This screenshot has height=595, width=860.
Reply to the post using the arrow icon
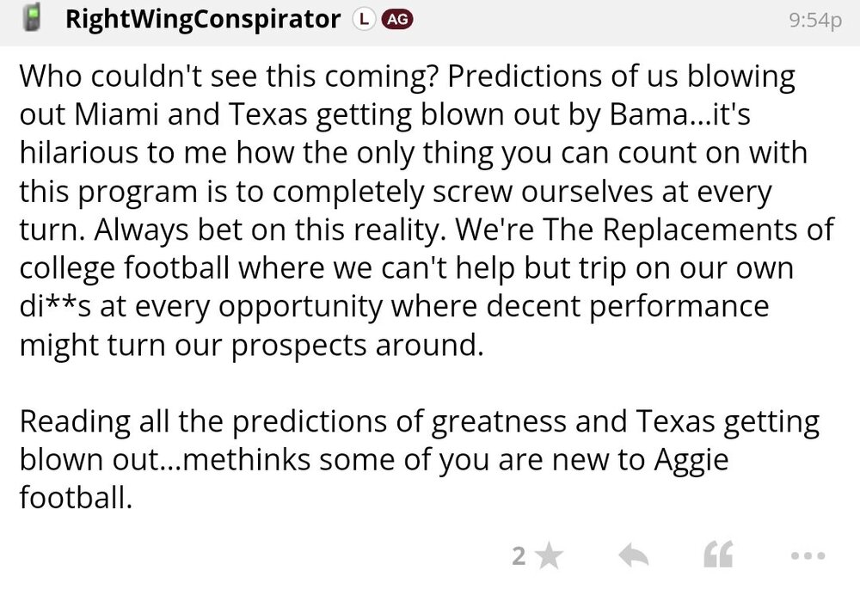pos(633,557)
